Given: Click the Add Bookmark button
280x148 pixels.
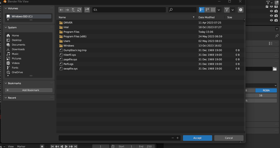Looking at the screenshot, I should (x=29, y=90).
